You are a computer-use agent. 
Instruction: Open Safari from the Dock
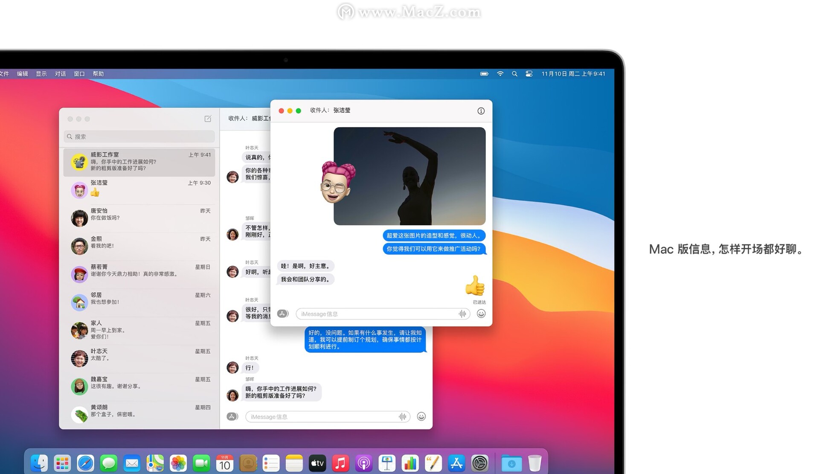click(x=85, y=463)
